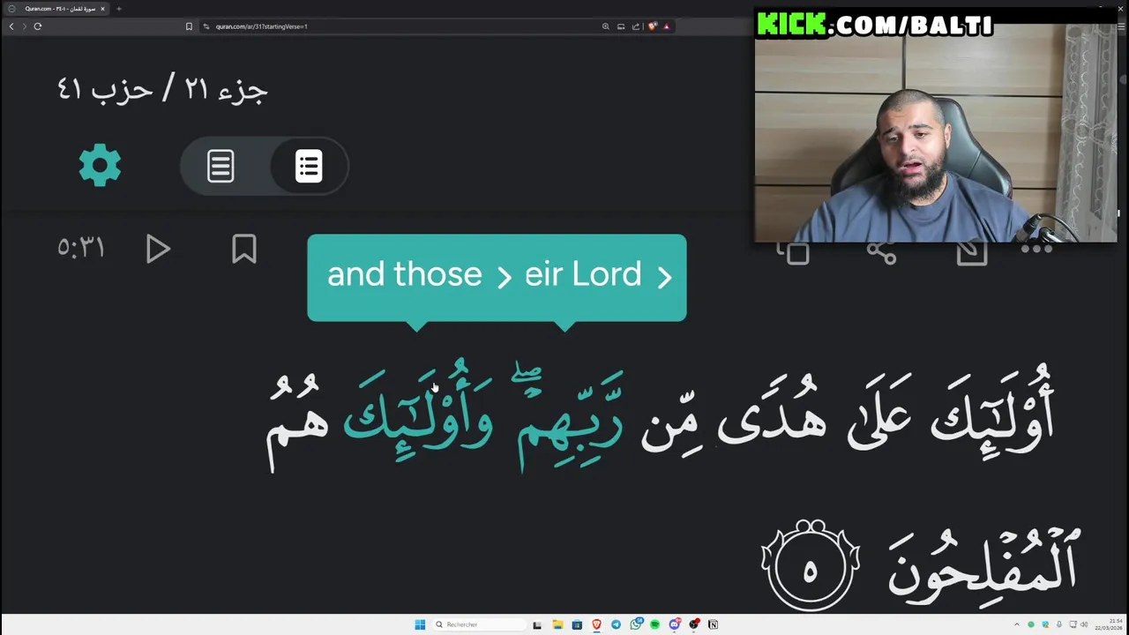This screenshot has width=1129, height=635.
Task: Select the Quran.com browser tab
Action: [x=55, y=9]
